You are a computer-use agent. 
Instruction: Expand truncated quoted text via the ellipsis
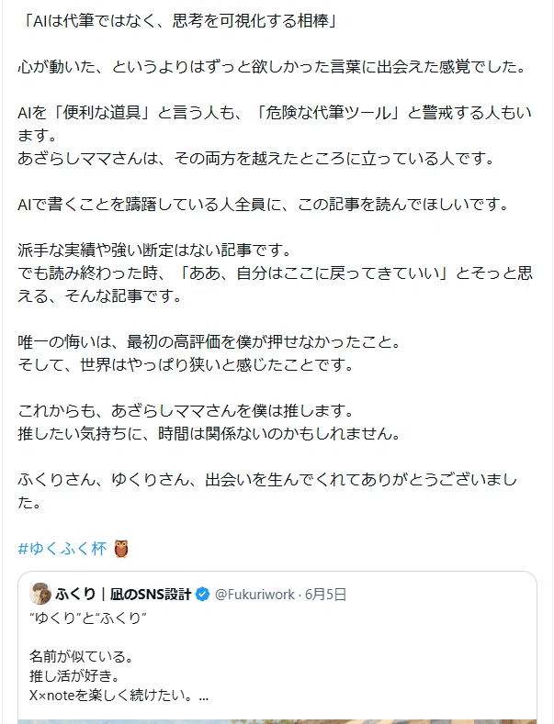click(203, 696)
